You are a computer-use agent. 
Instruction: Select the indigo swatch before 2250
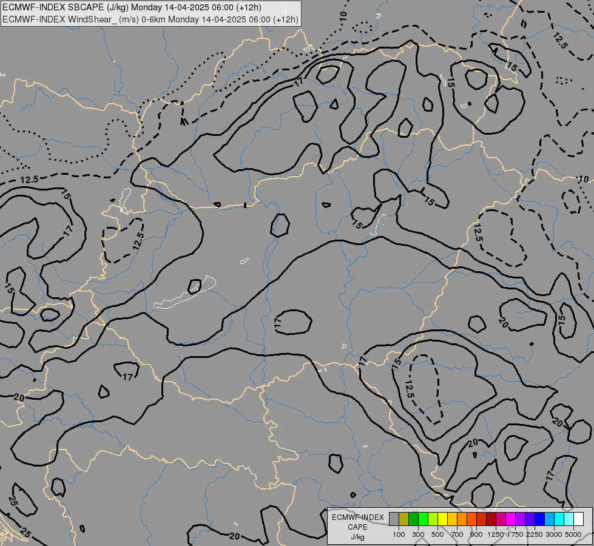(530, 519)
